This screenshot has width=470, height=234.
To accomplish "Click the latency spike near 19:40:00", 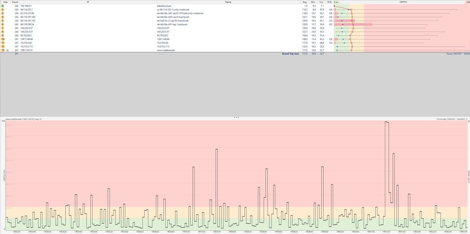I will click(322, 195).
